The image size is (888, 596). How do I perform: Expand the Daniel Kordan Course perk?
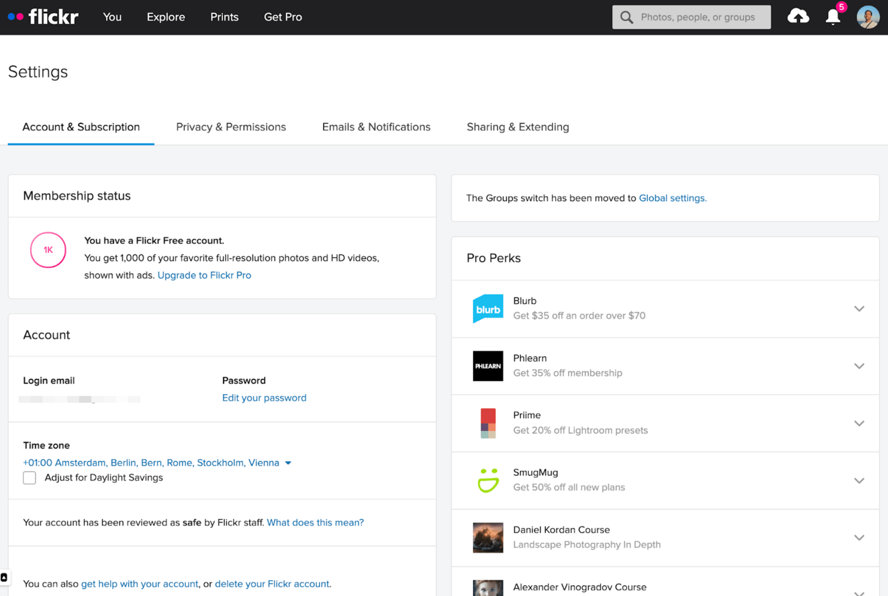859,537
